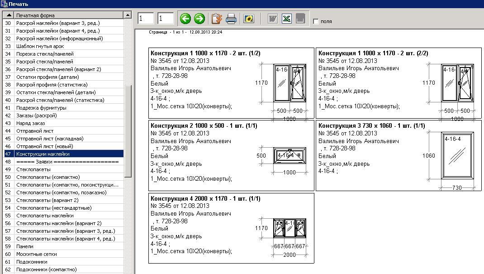Select Остатки профиля (детали) form
This screenshot has height=274, width=484.
[63, 77]
